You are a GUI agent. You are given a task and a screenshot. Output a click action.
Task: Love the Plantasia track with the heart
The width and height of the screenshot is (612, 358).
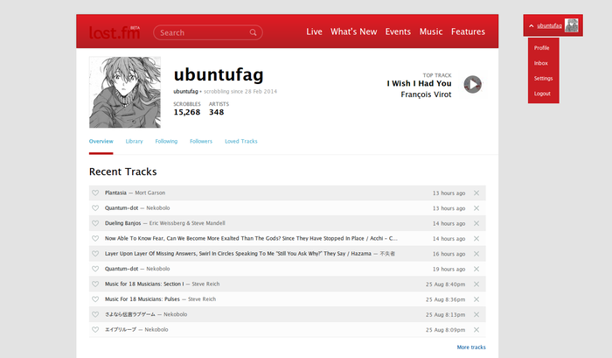pyautogui.click(x=96, y=193)
